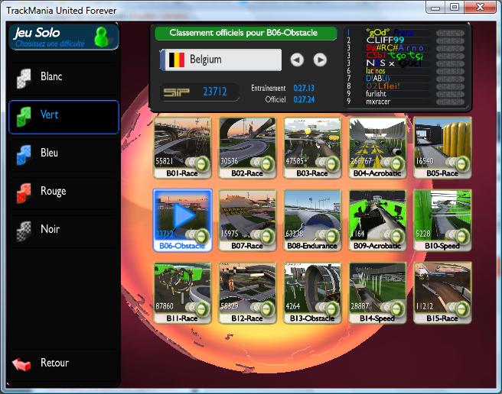The image size is (502, 394).
Task: Click the blue Bleu difficulty flag icon
Action: pyautogui.click(x=24, y=154)
